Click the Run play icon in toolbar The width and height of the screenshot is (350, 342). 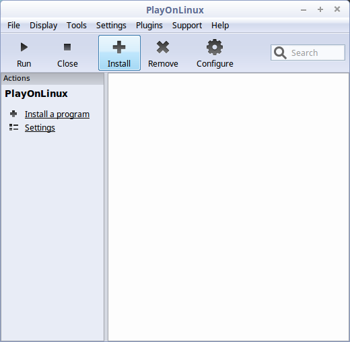[x=24, y=47]
